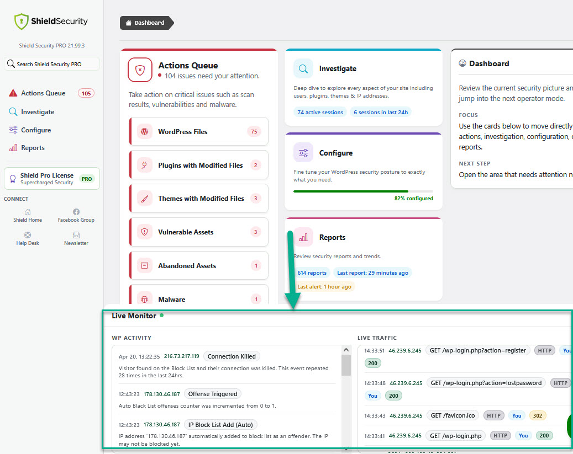Open the Investigate card title
The image size is (573, 454).
338,68
